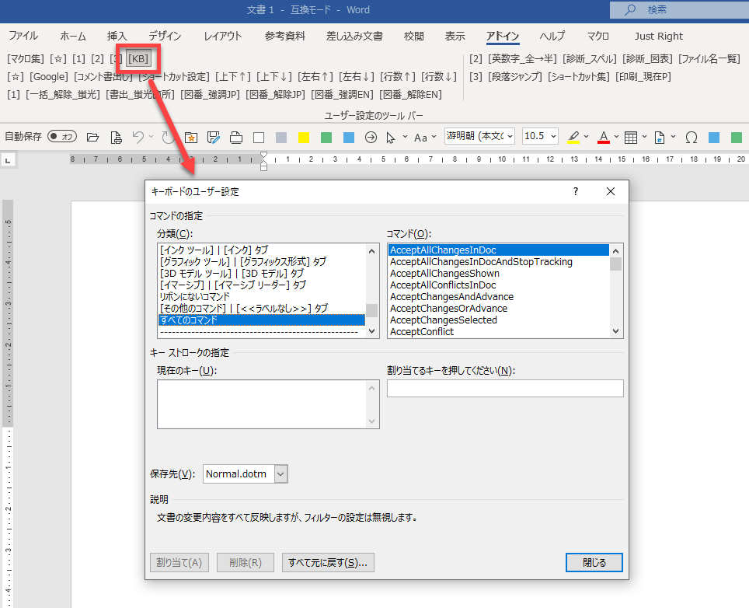
Task: Click the circled right arrow icon
Action: pos(371,137)
